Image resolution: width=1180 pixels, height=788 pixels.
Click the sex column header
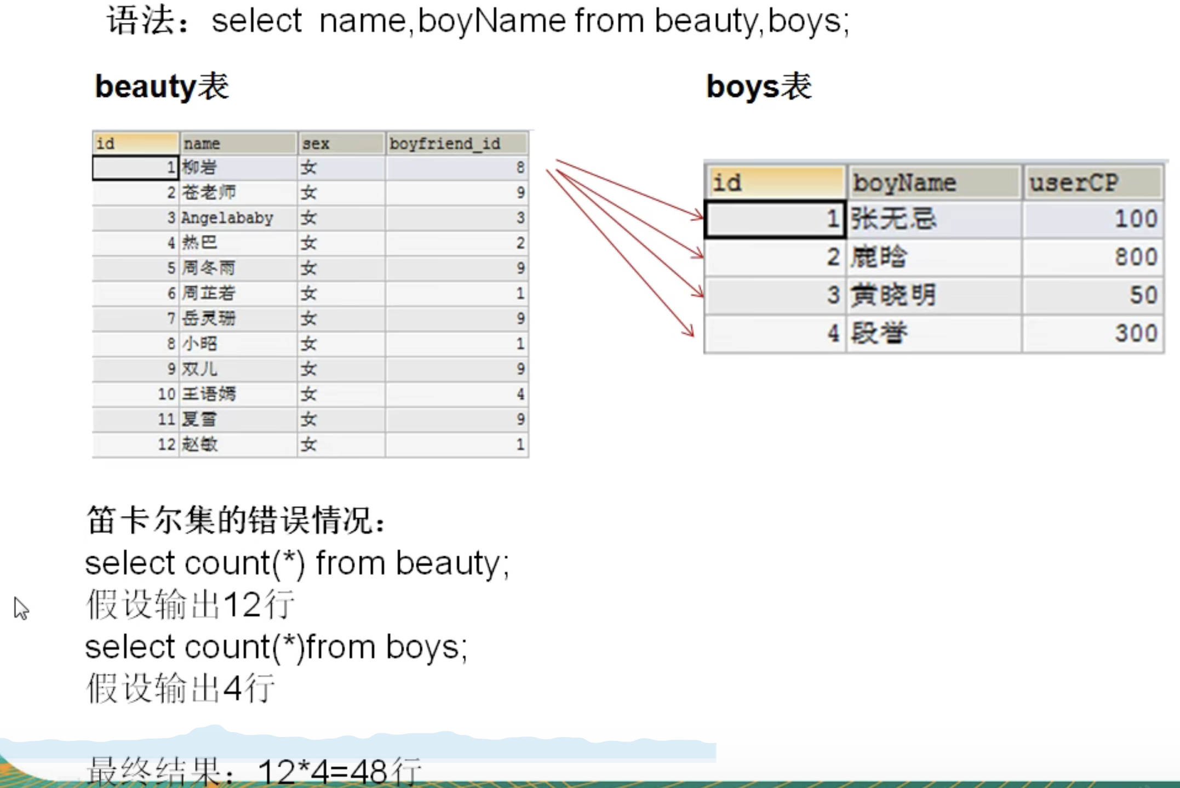[341, 144]
